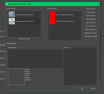The width and height of the screenshot is (104, 94).
Task: Click the Website: label
Action: [28, 74]
